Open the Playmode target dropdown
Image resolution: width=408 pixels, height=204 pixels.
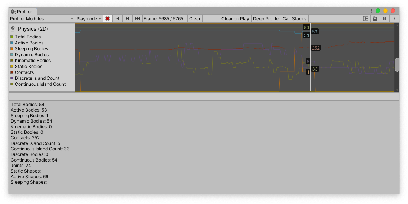89,18
